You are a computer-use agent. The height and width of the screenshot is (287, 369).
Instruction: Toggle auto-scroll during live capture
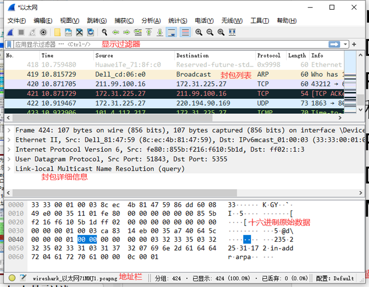[x=172, y=32]
